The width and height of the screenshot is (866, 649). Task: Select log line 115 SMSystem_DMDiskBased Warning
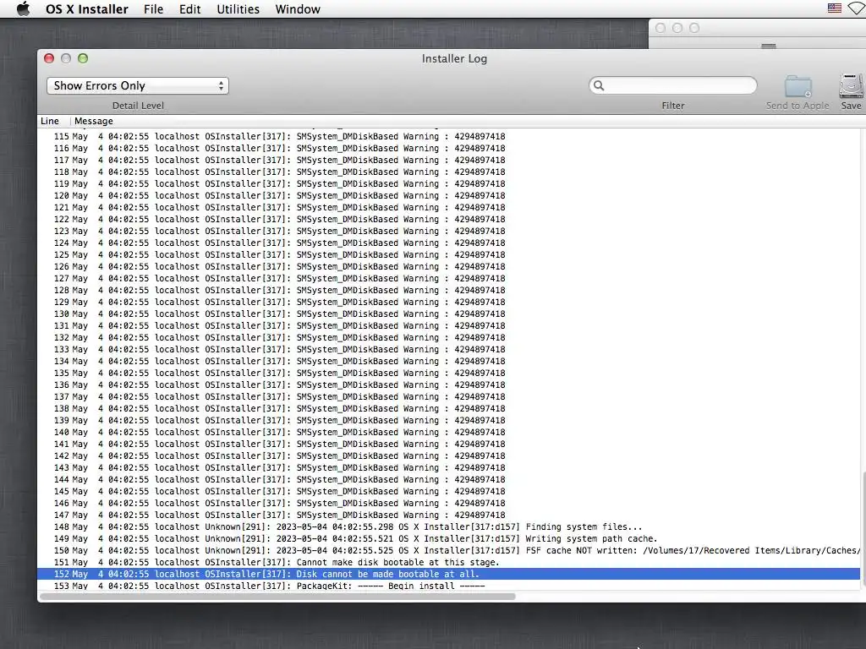[448, 136]
